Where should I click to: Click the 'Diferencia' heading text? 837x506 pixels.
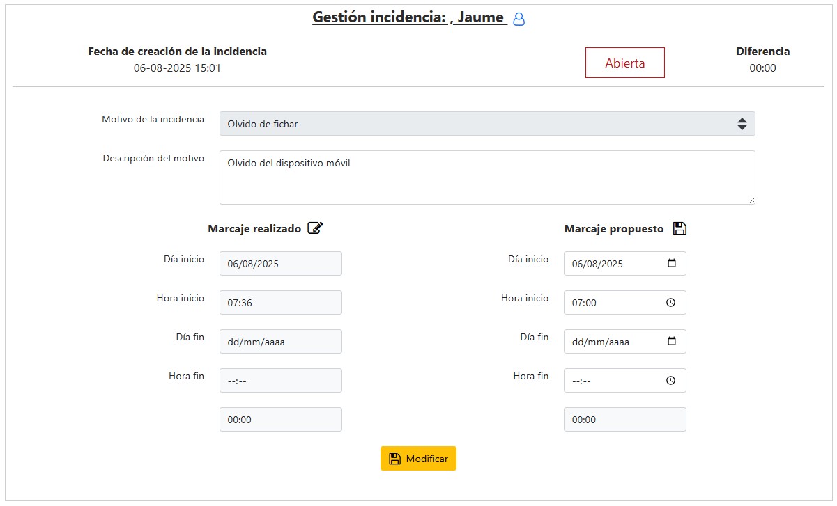[763, 52]
